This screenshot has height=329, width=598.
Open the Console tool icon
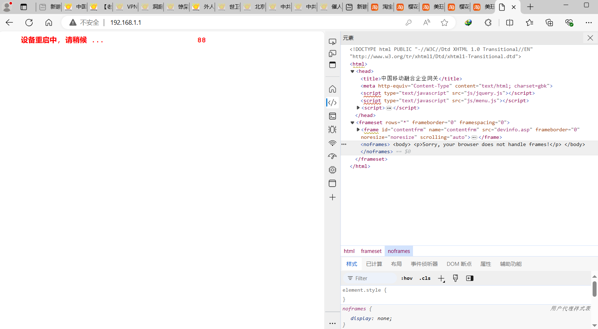(332, 116)
